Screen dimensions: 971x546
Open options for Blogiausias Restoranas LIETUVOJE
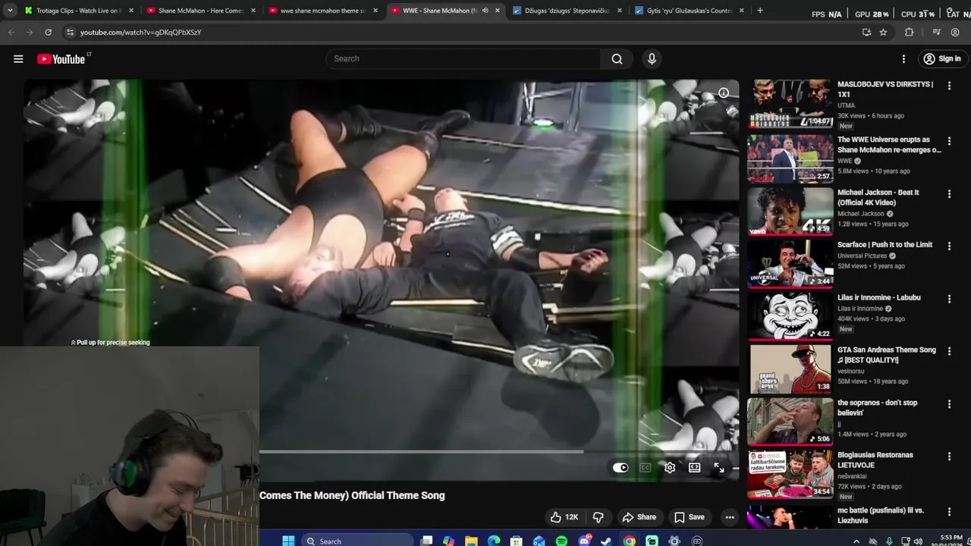click(949, 457)
